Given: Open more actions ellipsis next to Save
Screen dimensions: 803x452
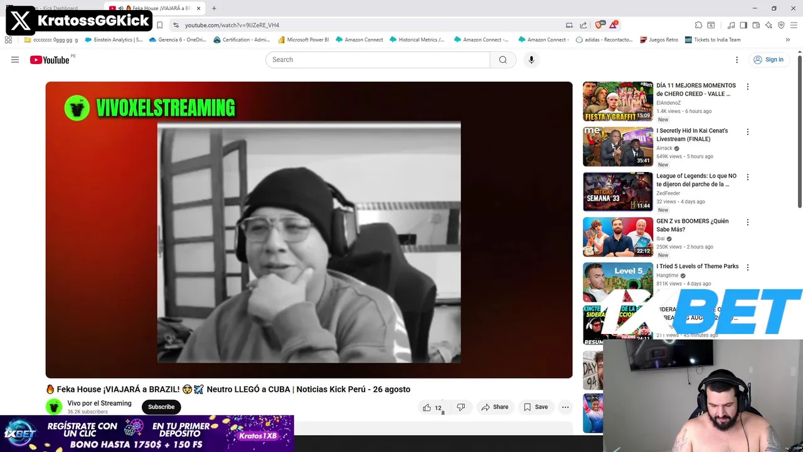Looking at the screenshot, I should tap(565, 407).
